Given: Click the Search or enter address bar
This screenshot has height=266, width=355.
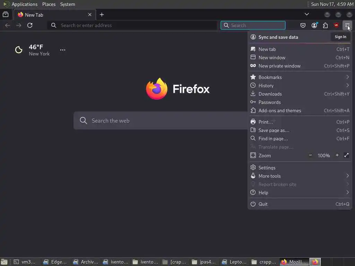Looking at the screenshot, I should click(132, 25).
